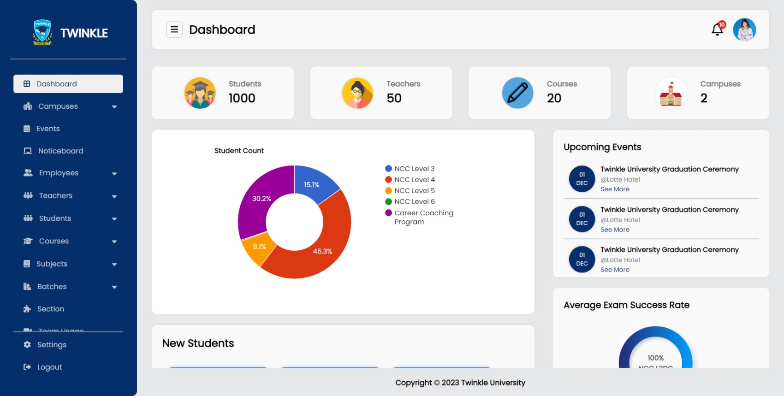Click the Batches icon in sidebar
This screenshot has height=396, width=784.
click(x=27, y=286)
